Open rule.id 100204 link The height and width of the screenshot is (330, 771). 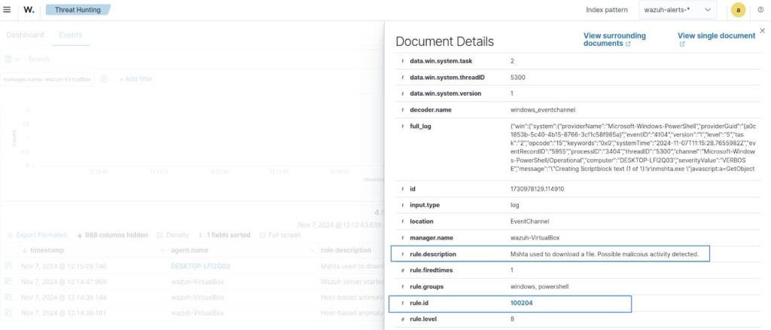[521, 304]
